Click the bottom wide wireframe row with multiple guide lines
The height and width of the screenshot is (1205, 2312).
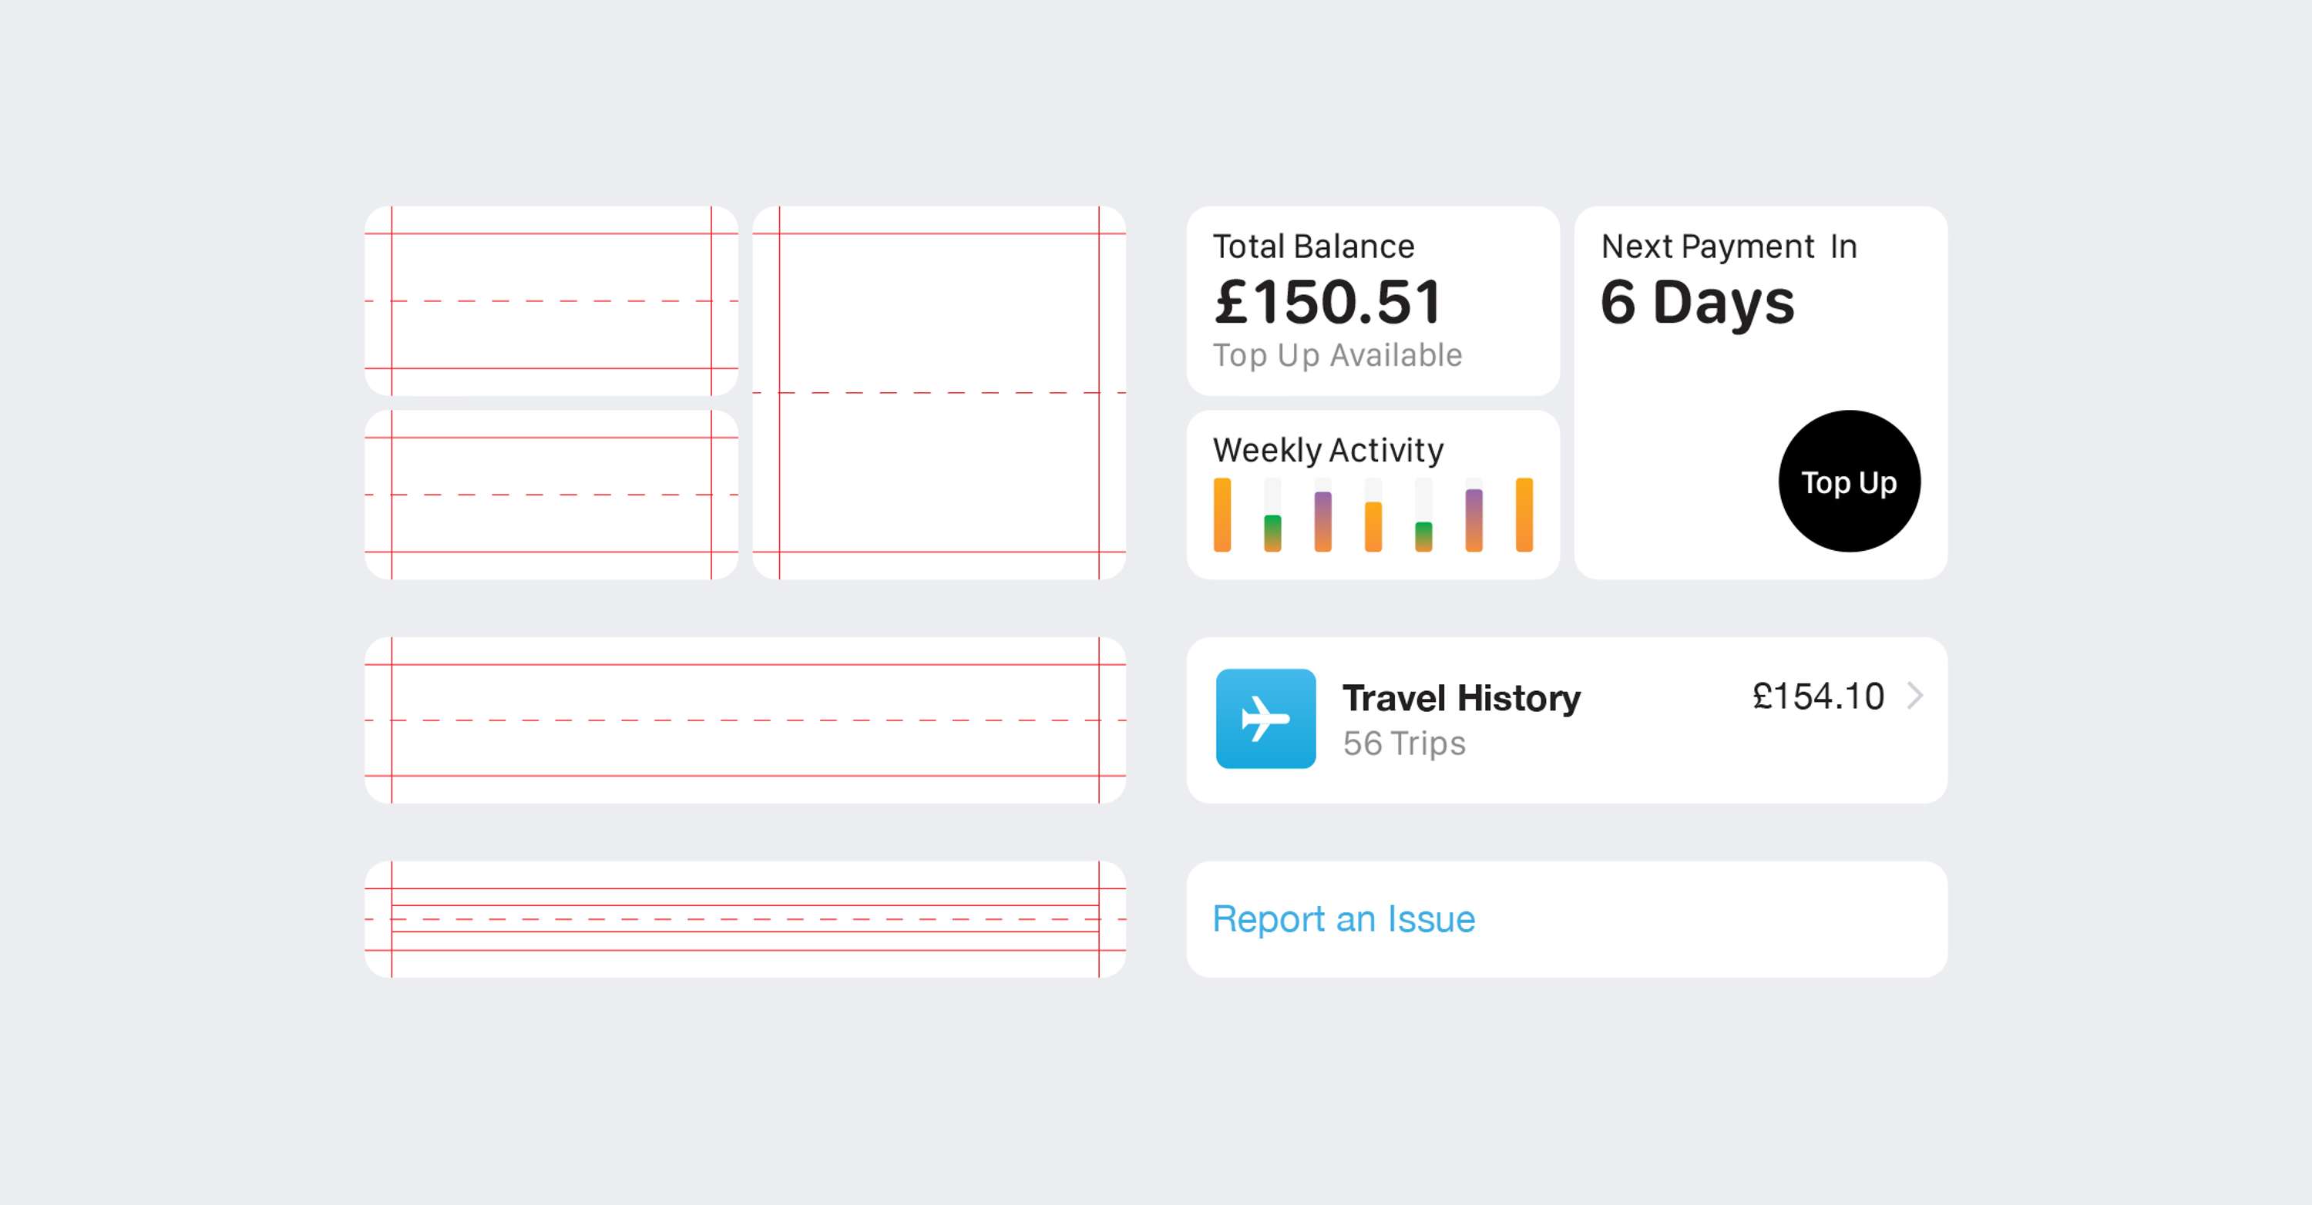745,920
